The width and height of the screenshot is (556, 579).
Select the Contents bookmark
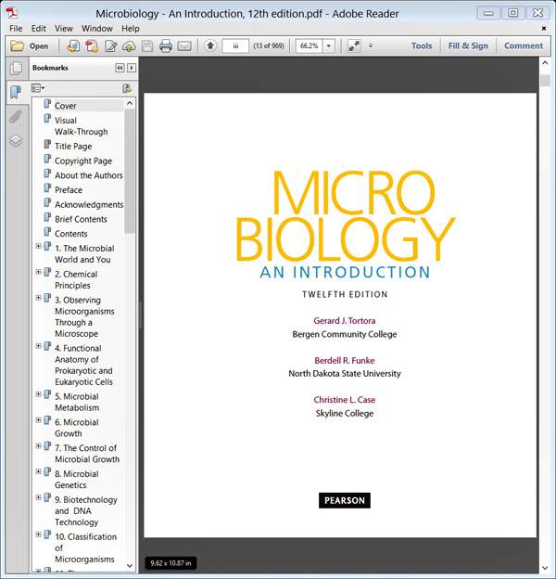(x=70, y=234)
